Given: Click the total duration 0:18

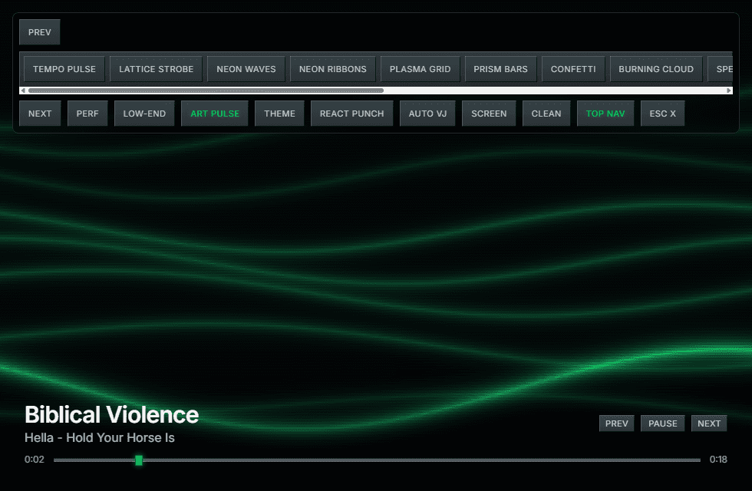Looking at the screenshot, I should coord(718,460).
